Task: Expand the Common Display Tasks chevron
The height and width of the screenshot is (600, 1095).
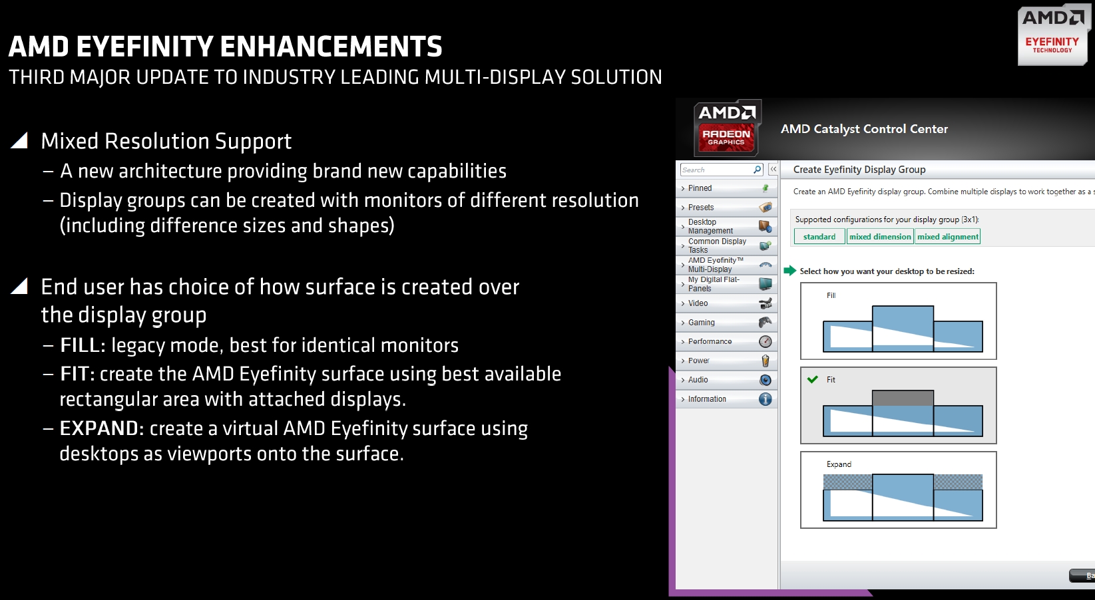Action: click(683, 246)
